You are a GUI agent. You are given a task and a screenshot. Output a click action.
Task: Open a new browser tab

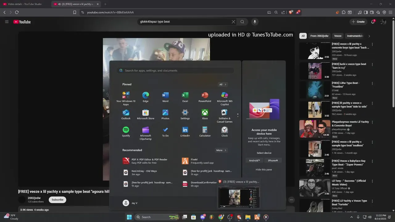[105, 4]
